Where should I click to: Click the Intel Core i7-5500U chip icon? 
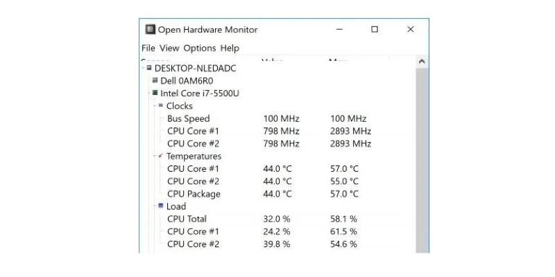pyautogui.click(x=155, y=93)
